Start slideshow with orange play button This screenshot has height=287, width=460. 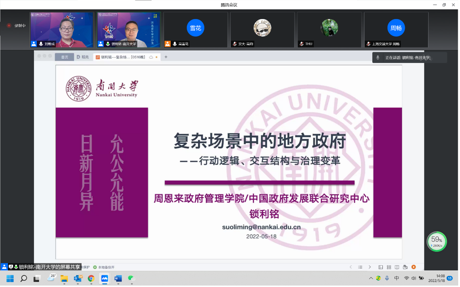414,267
